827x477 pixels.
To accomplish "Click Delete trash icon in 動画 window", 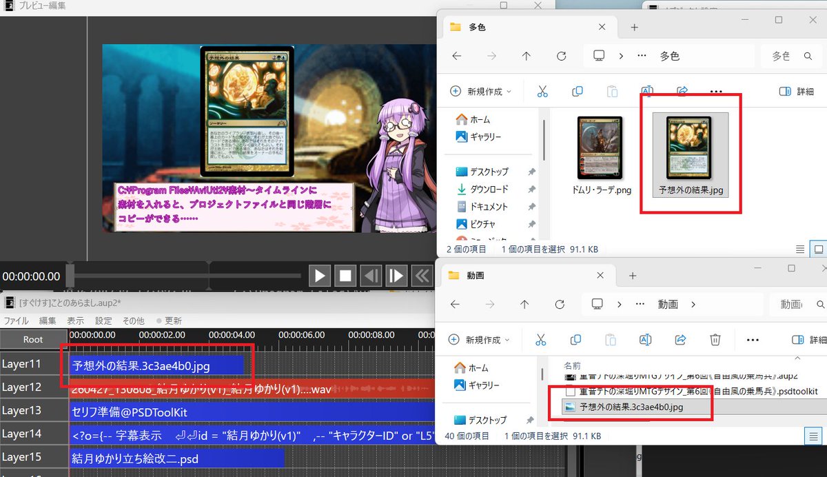I will [715, 340].
